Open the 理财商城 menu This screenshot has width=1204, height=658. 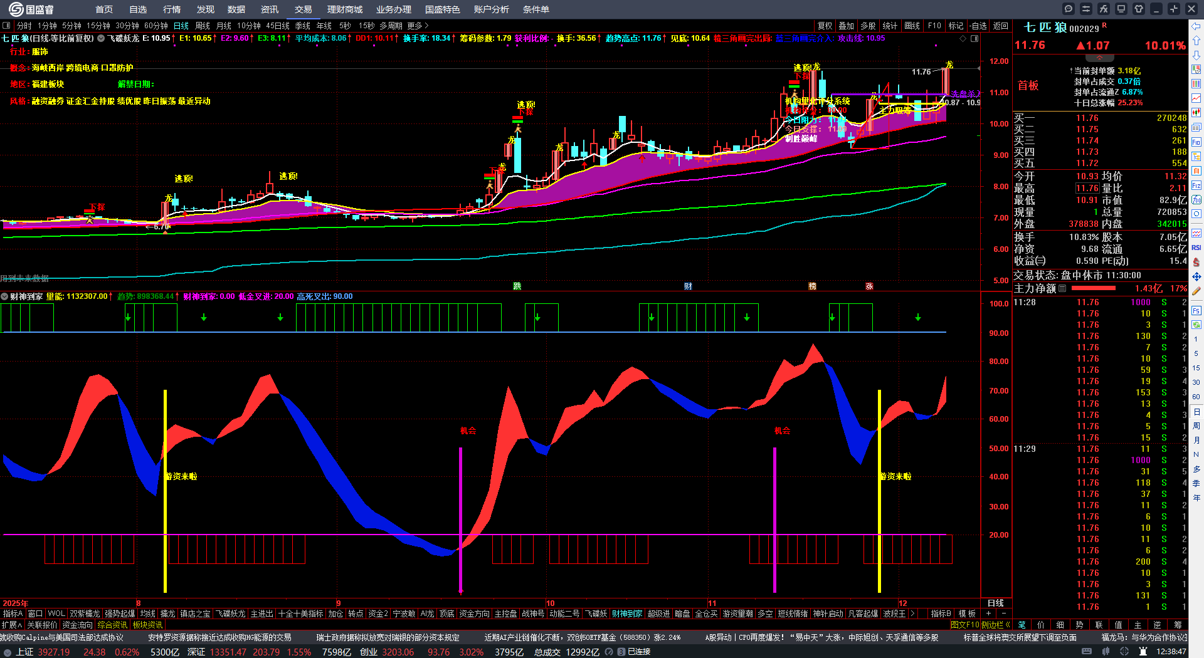[x=345, y=9]
